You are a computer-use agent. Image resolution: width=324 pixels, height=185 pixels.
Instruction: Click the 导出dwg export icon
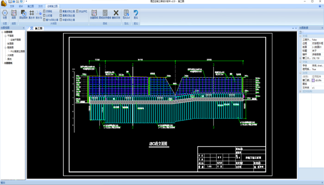pyautogui.click(x=126, y=14)
